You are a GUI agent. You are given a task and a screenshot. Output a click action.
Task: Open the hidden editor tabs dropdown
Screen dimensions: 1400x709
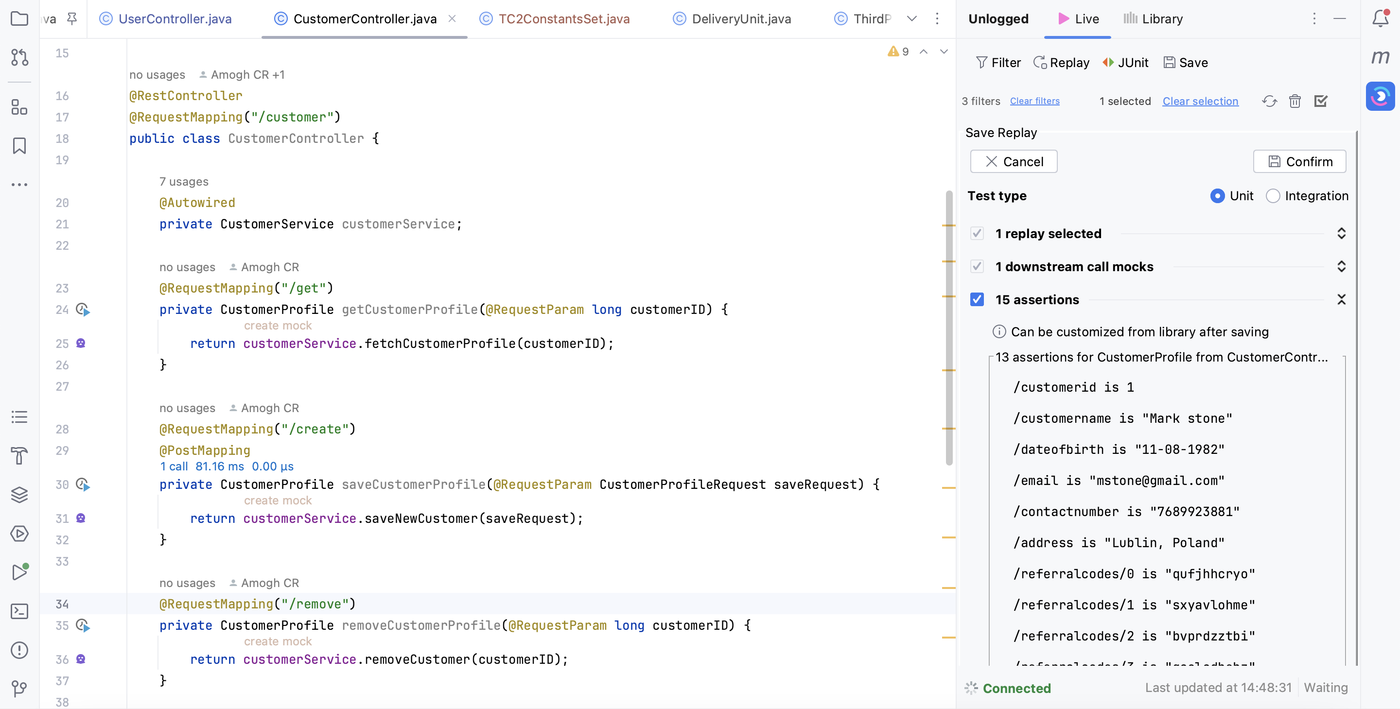click(x=912, y=19)
